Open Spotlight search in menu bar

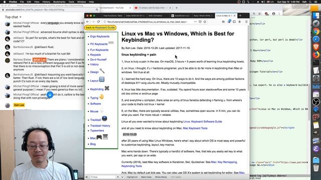(310, 2)
